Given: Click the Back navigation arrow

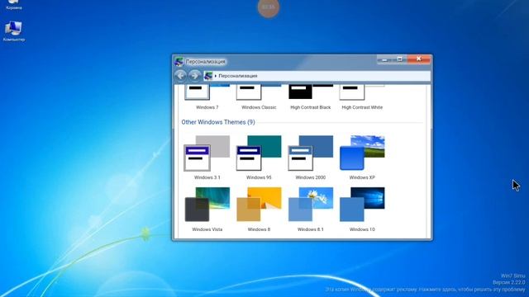Looking at the screenshot, I should pyautogui.click(x=180, y=76).
